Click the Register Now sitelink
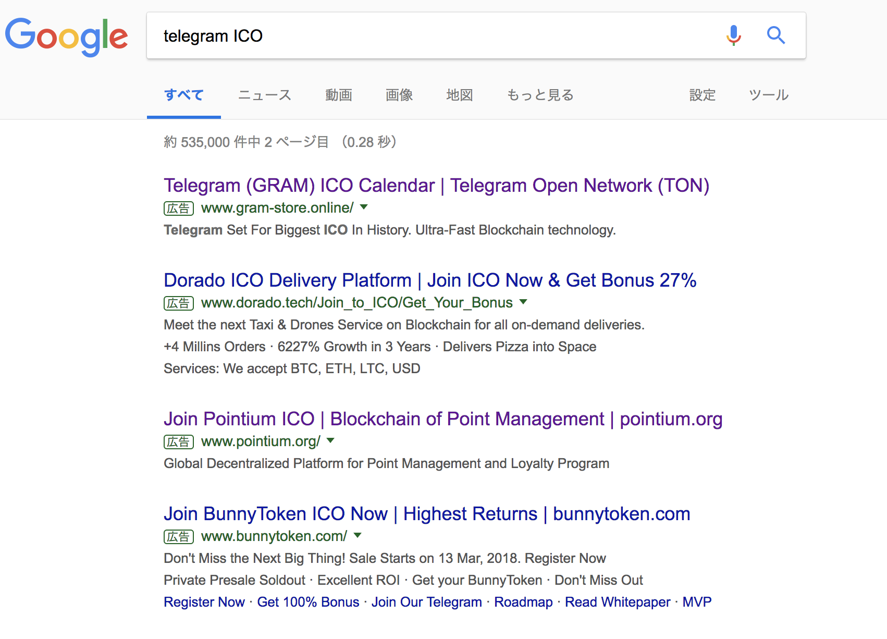 [x=204, y=602]
